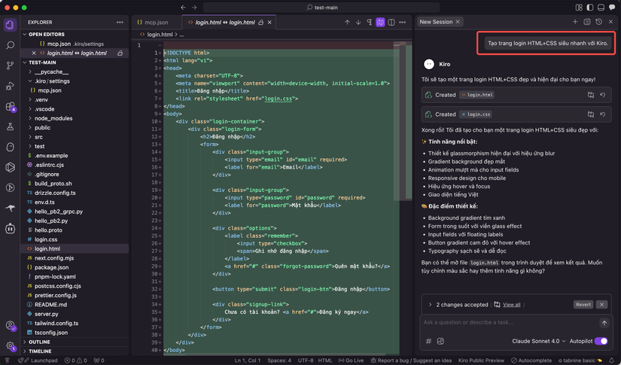
Task: View diff for Created login.css
Action: tap(590, 114)
